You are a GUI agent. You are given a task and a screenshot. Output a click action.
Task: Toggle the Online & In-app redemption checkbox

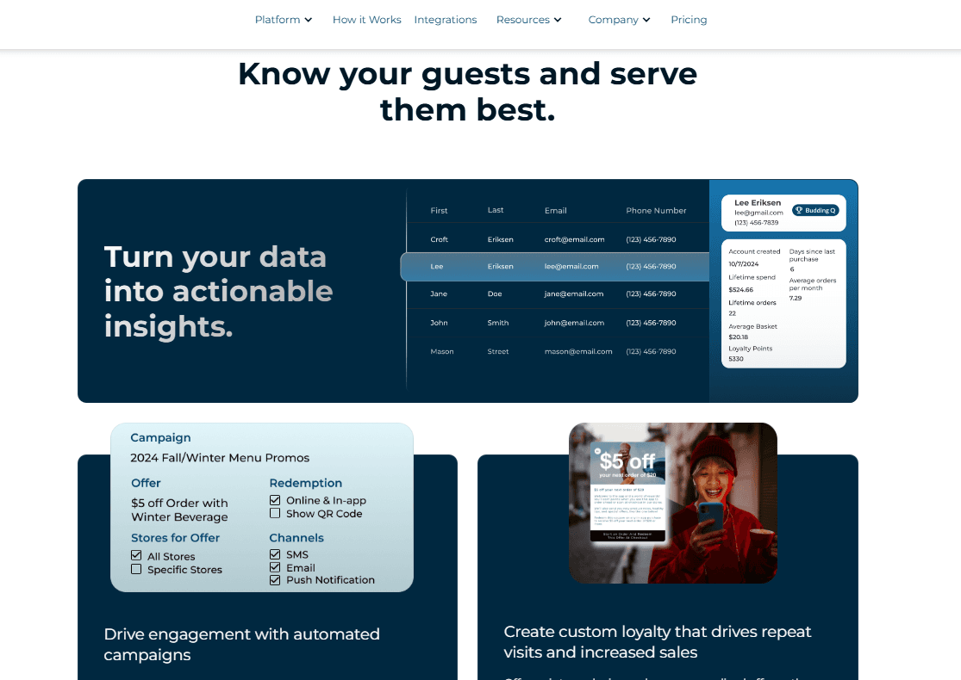click(x=275, y=499)
